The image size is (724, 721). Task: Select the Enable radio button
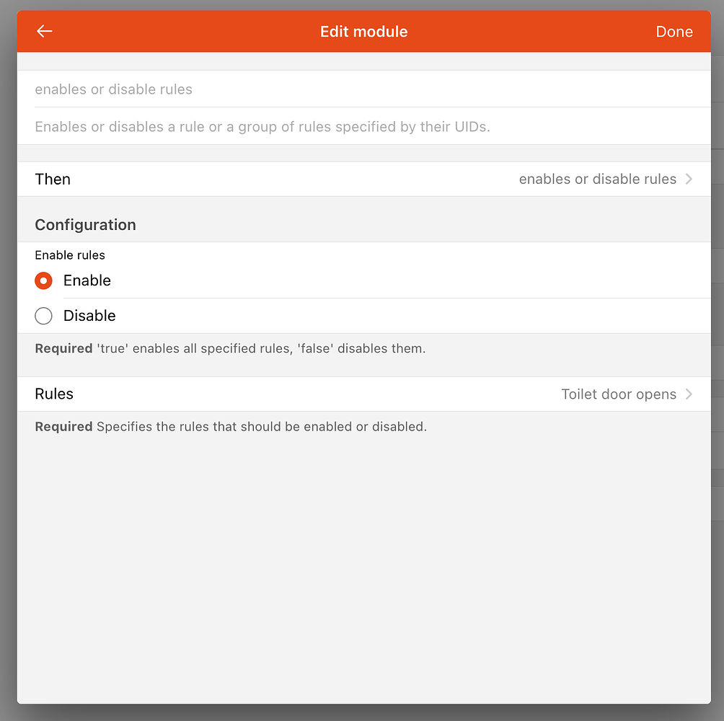[x=43, y=280]
